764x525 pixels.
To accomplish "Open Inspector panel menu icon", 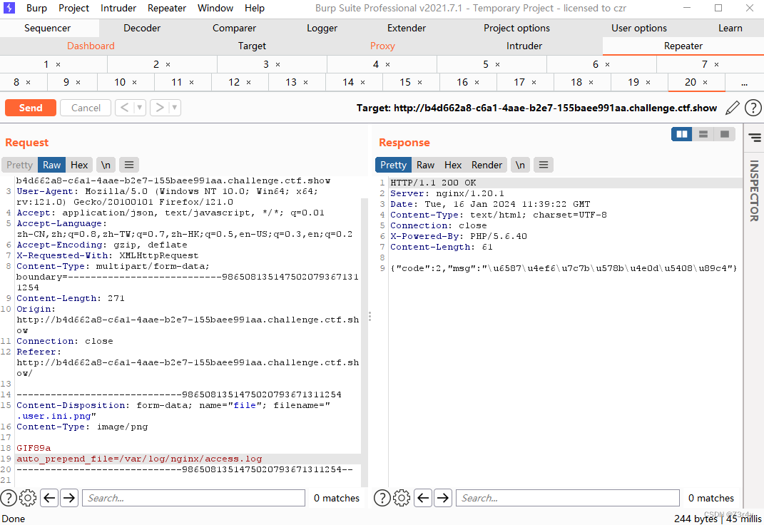I will pos(755,138).
